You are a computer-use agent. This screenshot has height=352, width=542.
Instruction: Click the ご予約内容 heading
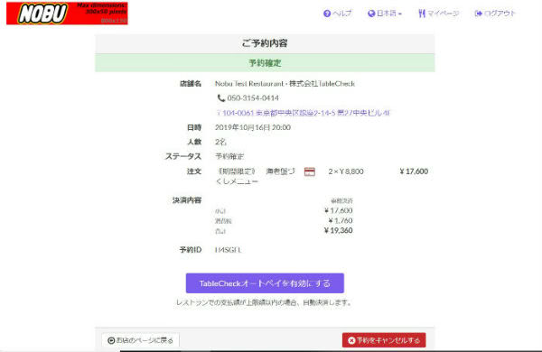coord(265,43)
